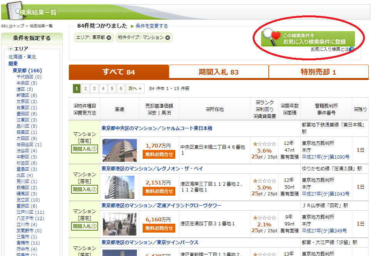The height and width of the screenshot is (256, 373).
Task: View シャルムコート東日本橋 building photo
Action: (x=120, y=150)
